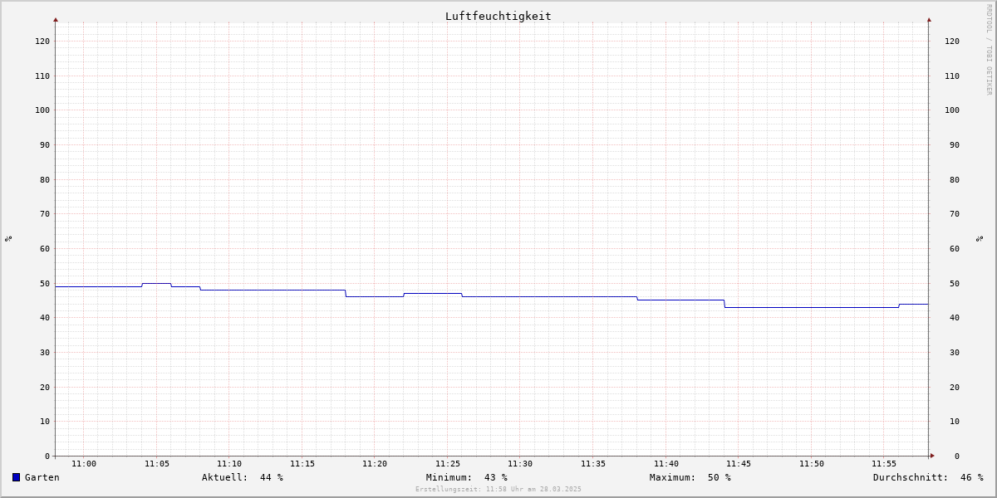This screenshot has height=498, width=997.
Task: Click the 11:45 time axis label
Action: [739, 464]
